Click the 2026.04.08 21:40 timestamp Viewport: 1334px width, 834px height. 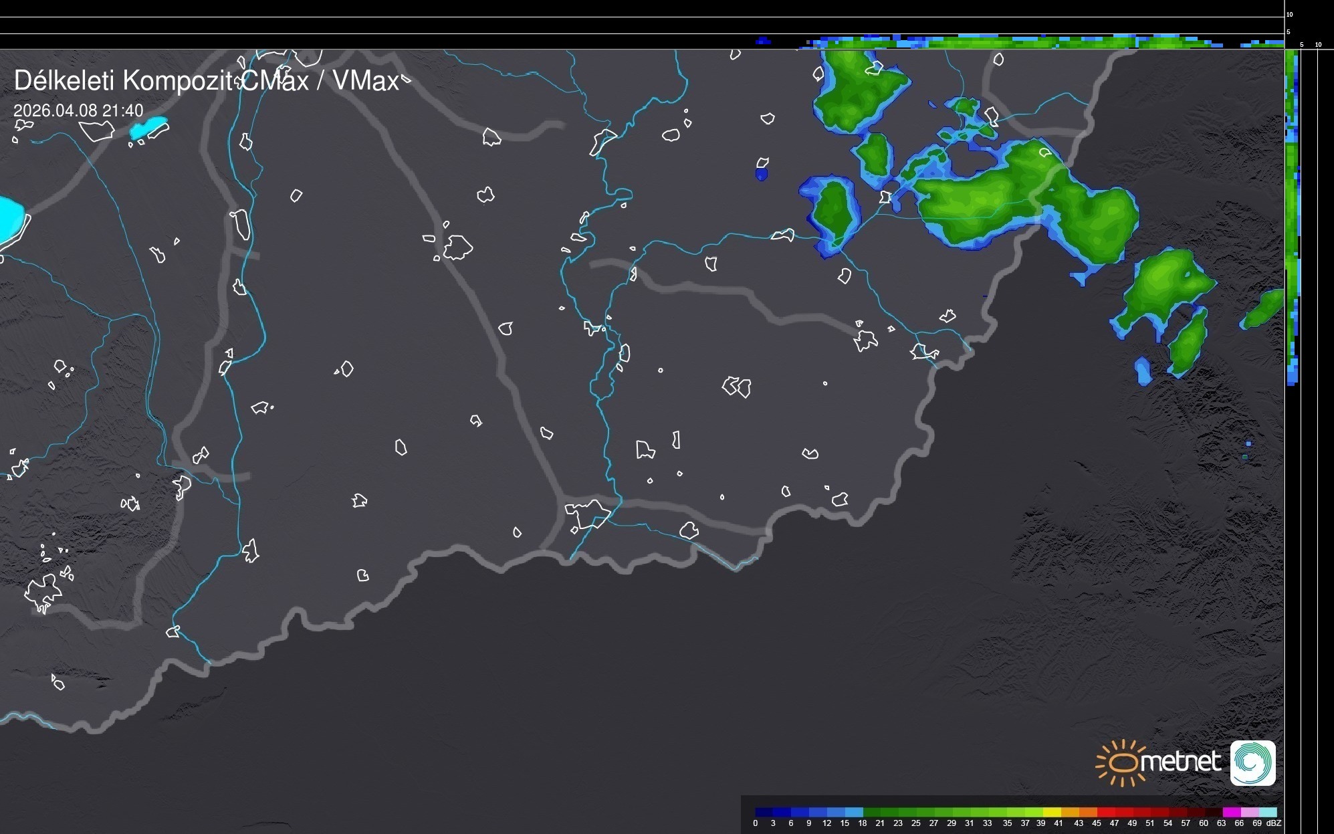click(x=78, y=110)
